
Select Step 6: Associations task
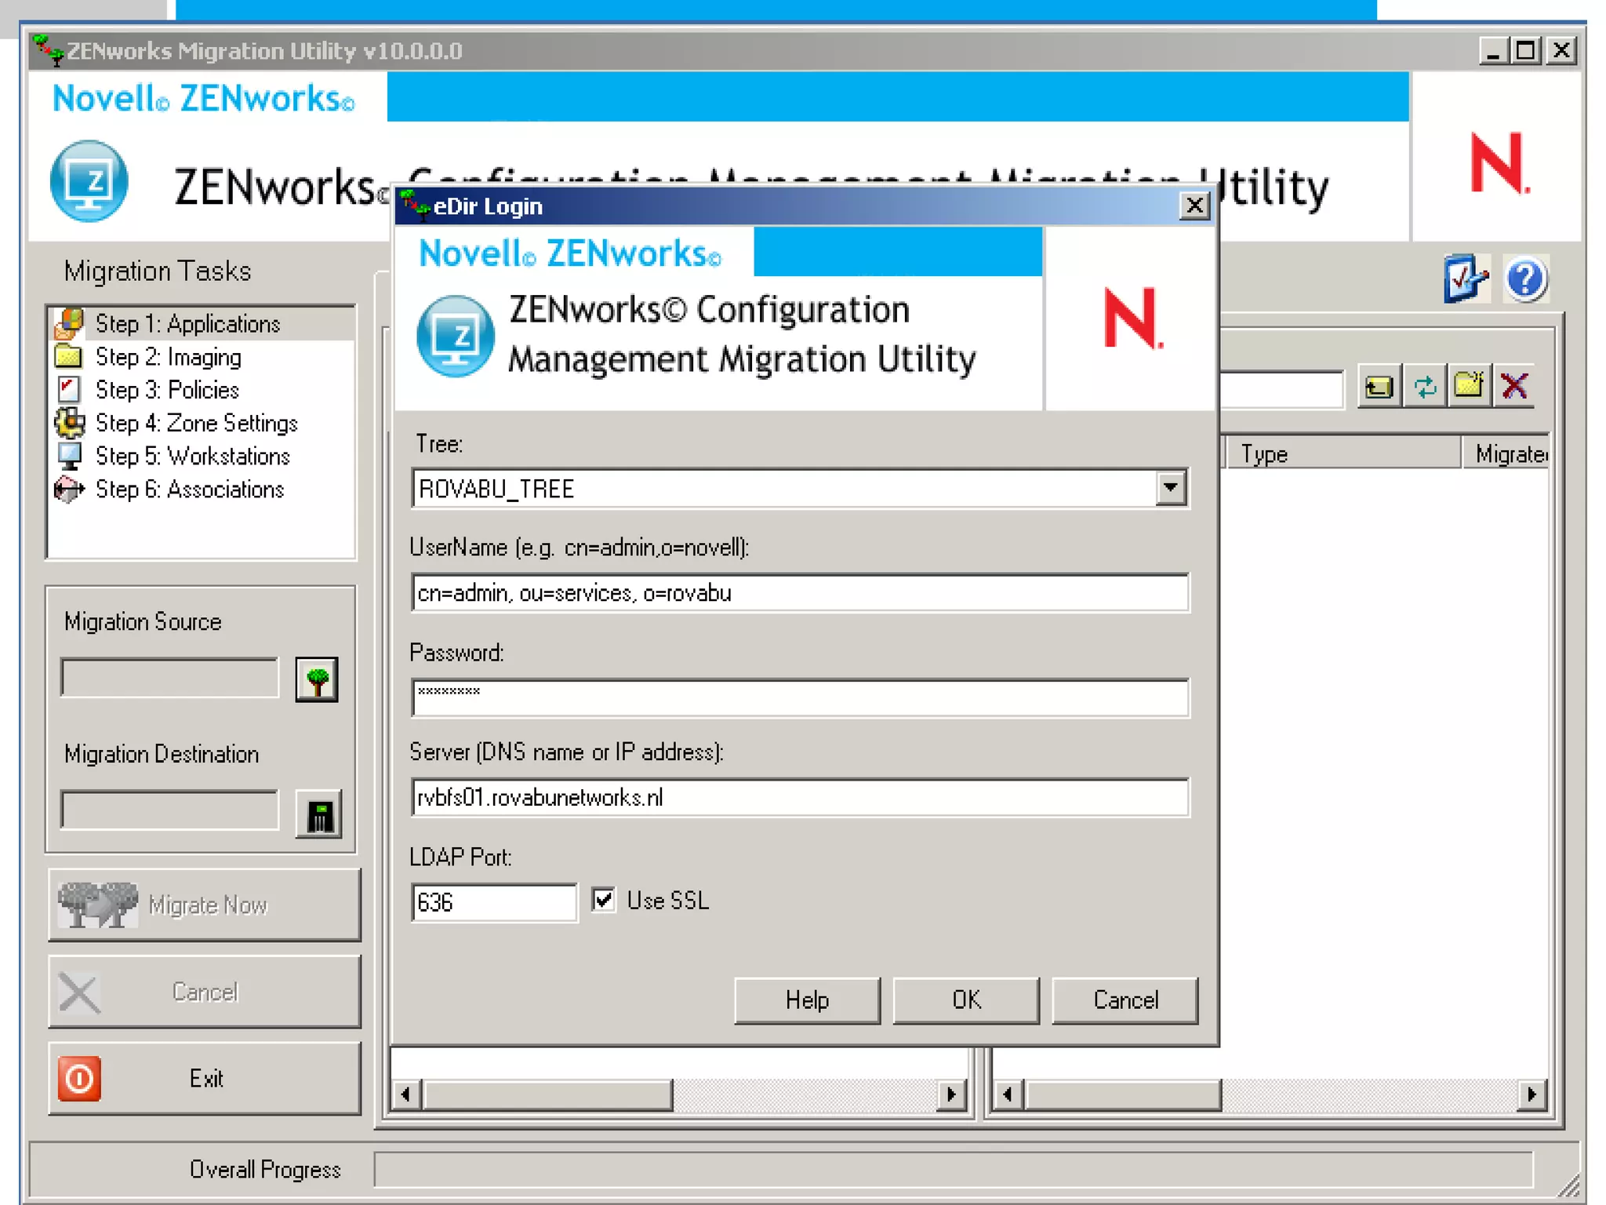point(189,490)
